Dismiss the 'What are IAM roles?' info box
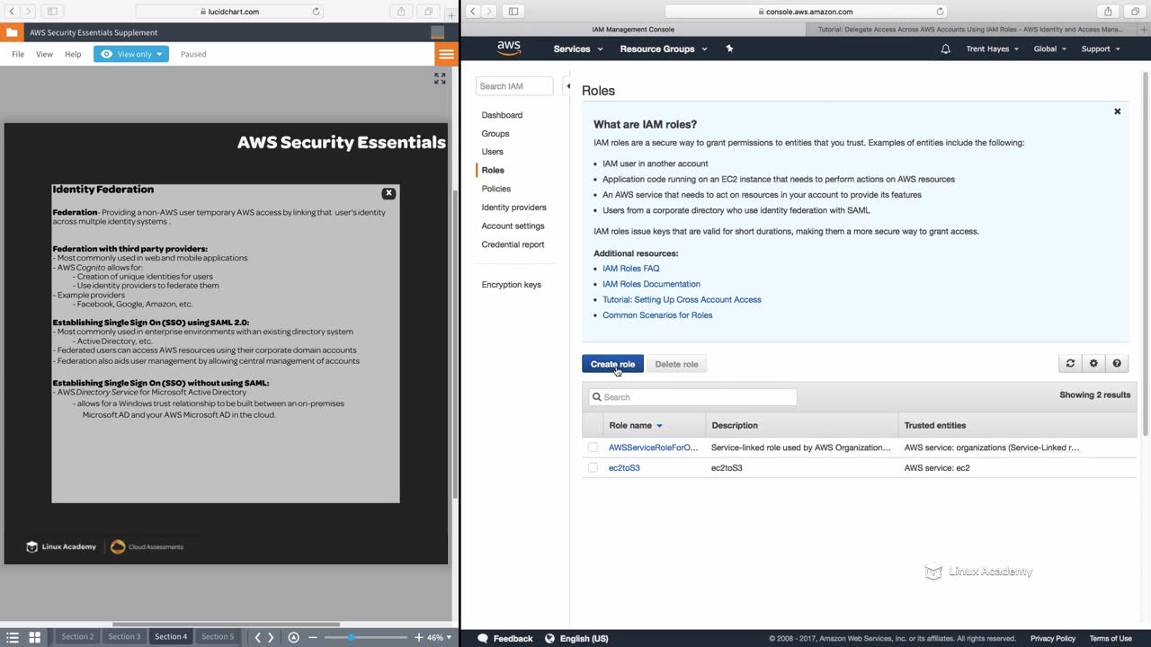Image resolution: width=1151 pixels, height=647 pixels. [1118, 111]
